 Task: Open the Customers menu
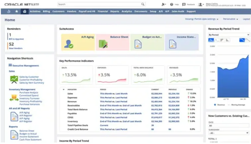tap(58, 11)
